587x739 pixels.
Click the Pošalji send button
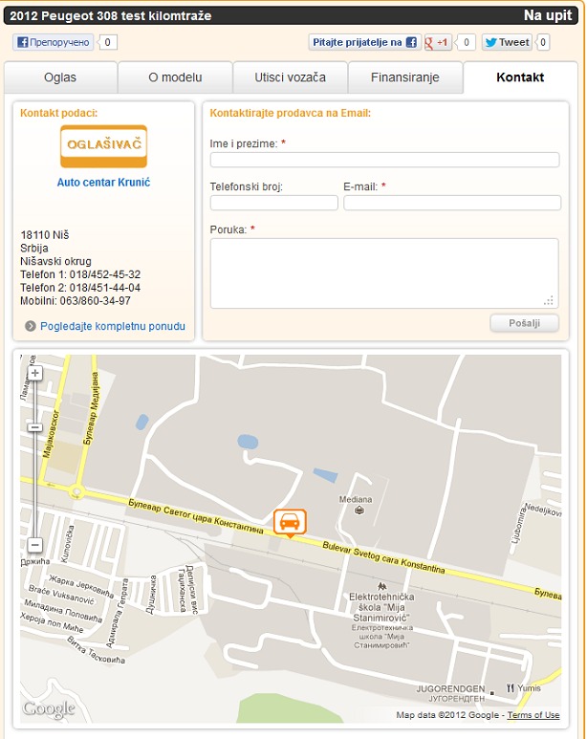[524, 323]
